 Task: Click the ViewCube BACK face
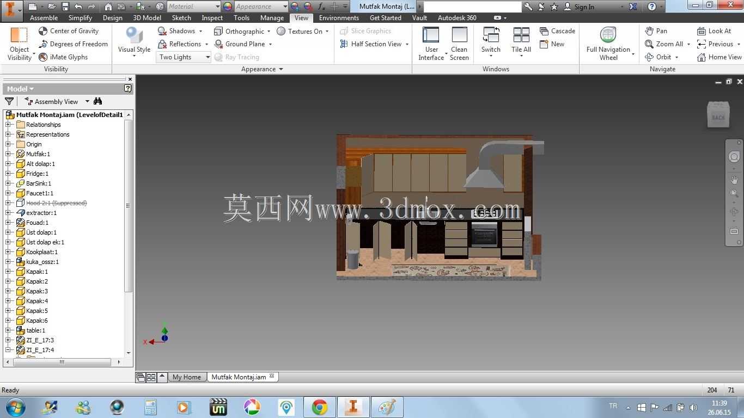click(x=718, y=117)
